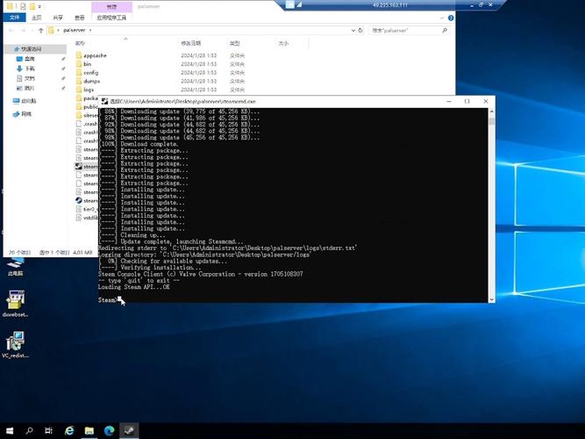Select the public folder in file list
The image size is (585, 439).
pos(87,107)
